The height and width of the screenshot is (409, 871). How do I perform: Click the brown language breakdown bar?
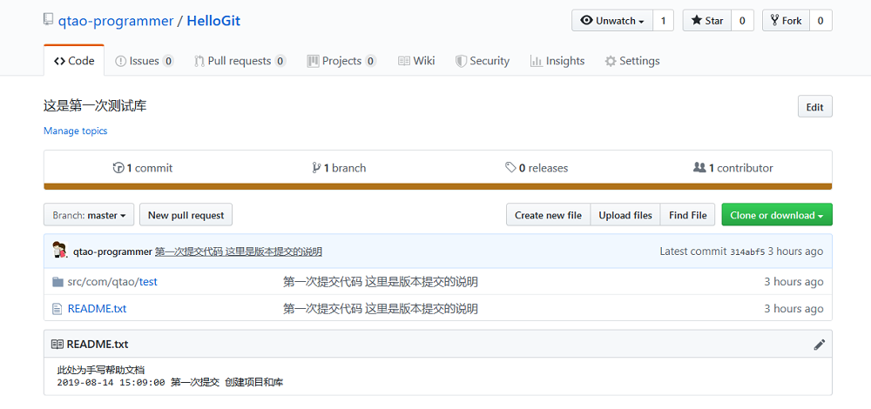(x=438, y=186)
